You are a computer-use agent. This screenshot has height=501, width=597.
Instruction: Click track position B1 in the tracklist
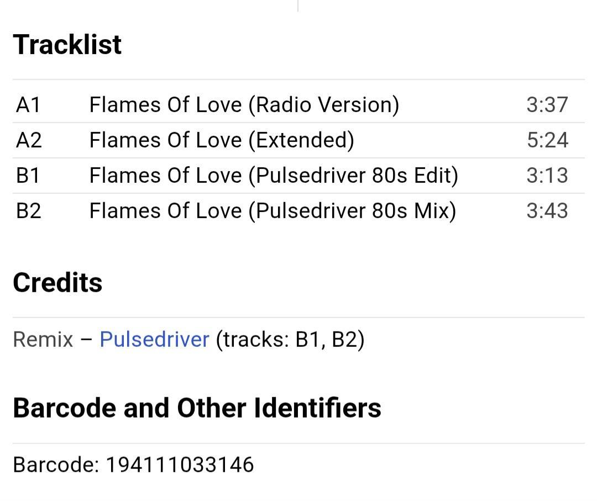point(28,175)
